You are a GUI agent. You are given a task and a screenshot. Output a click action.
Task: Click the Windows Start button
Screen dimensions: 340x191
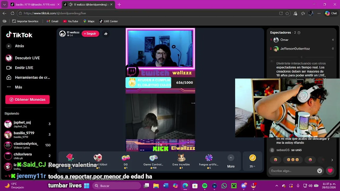87,186
